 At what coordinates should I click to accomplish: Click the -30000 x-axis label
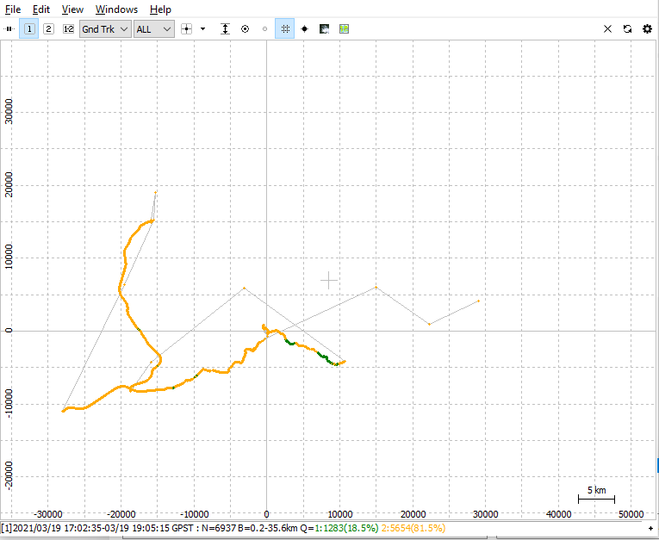click(48, 514)
